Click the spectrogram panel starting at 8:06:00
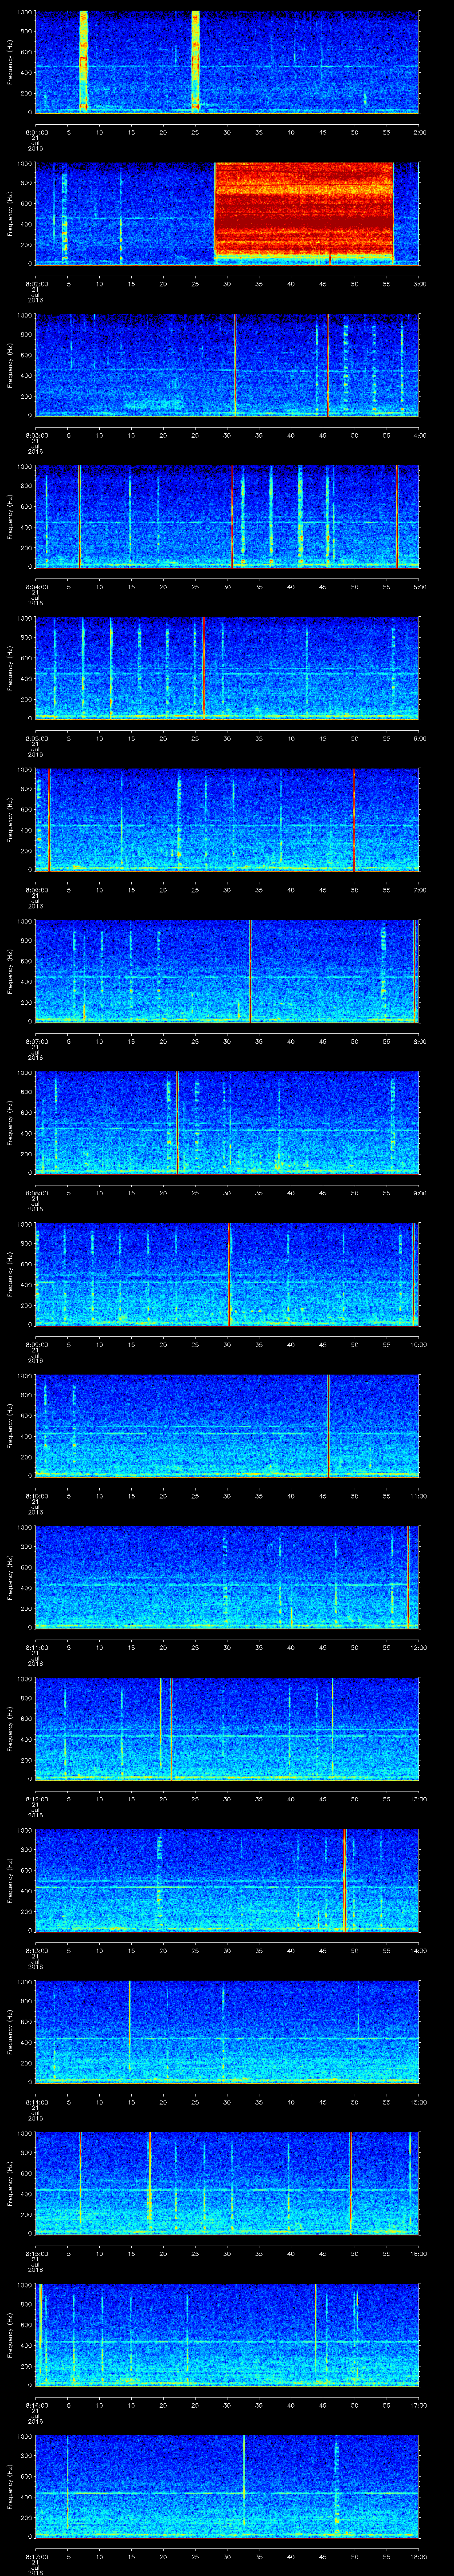 (x=227, y=819)
